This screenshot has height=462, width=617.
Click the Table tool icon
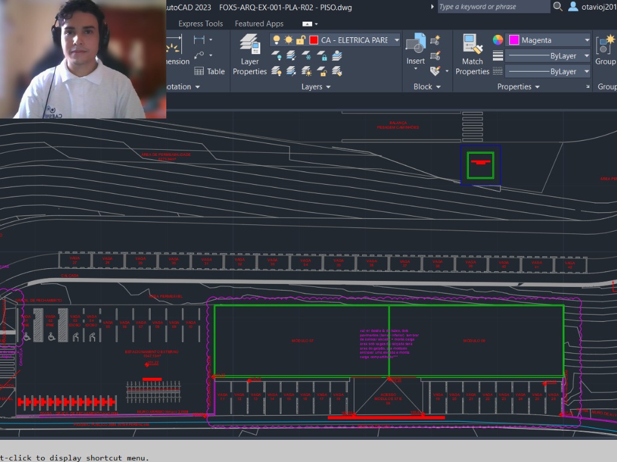[199, 71]
